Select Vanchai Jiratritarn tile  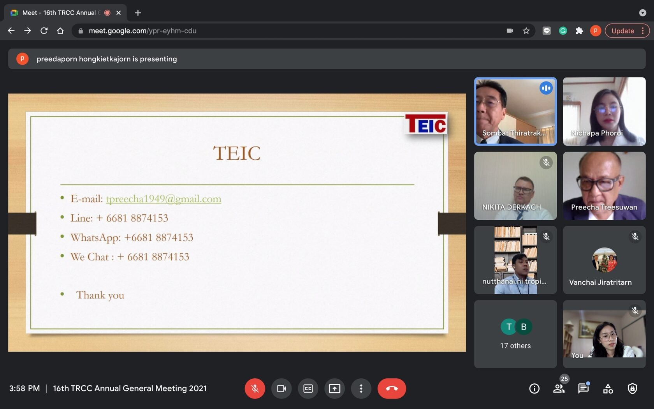coord(604,260)
